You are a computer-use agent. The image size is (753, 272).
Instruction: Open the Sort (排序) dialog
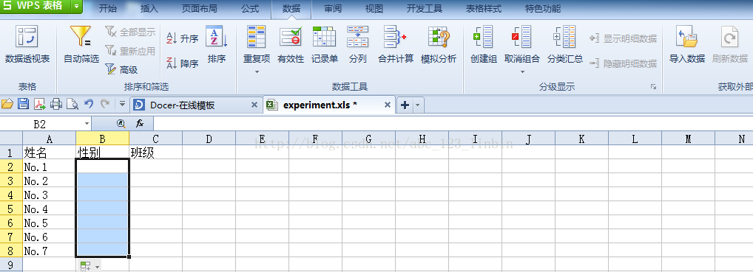point(217,45)
